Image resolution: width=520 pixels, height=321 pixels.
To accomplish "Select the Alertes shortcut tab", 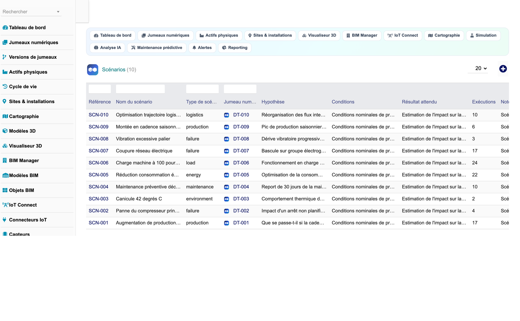I will click(x=202, y=47).
